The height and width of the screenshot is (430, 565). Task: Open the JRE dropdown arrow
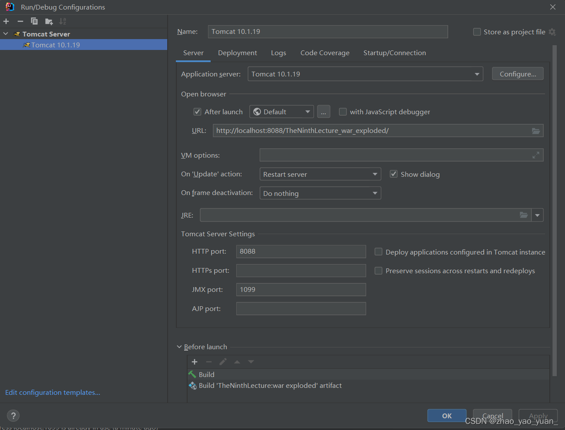[x=538, y=215]
